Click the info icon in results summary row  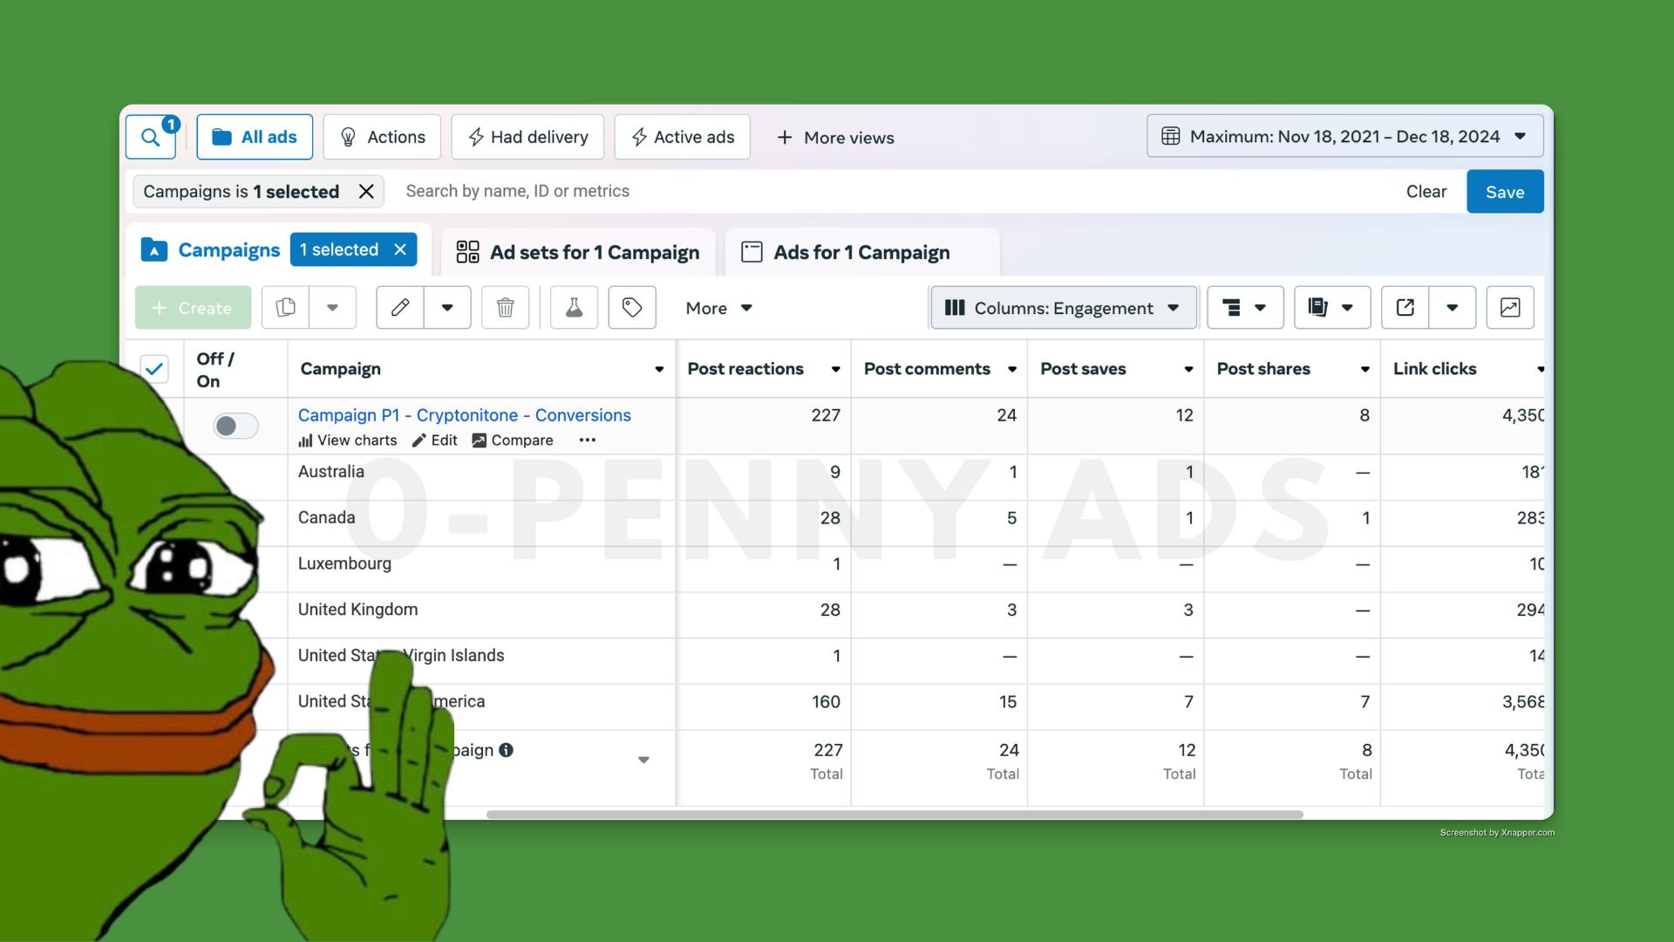click(506, 750)
